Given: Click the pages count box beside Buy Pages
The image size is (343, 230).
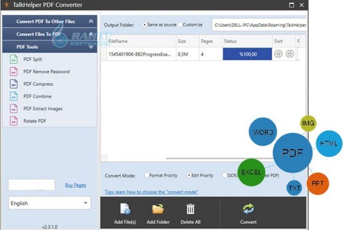Looking at the screenshot, I should coord(31,185).
